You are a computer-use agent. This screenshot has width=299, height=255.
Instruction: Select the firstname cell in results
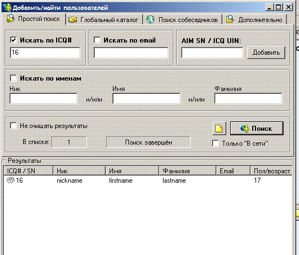pyautogui.click(x=121, y=180)
